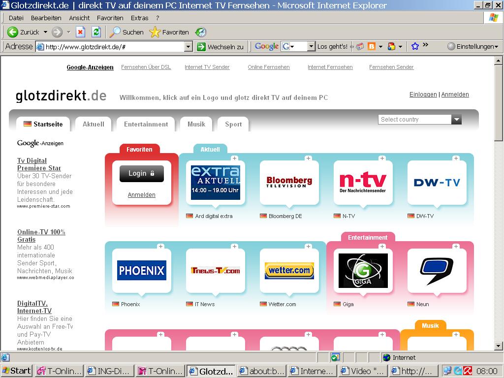Add Bloomberg DE to favorites plus
The width and height of the screenshot is (504, 378).
point(309,158)
